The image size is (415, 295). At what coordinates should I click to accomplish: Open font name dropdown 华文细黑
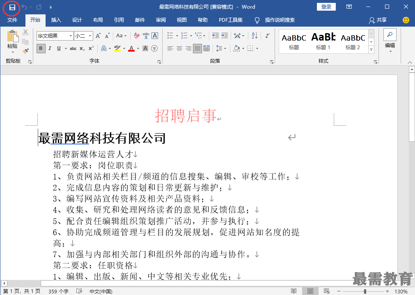[x=71, y=36]
